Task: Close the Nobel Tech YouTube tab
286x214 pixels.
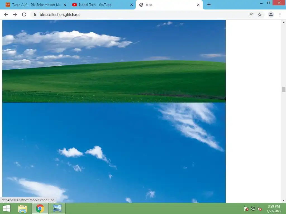Action: tap(132, 5)
